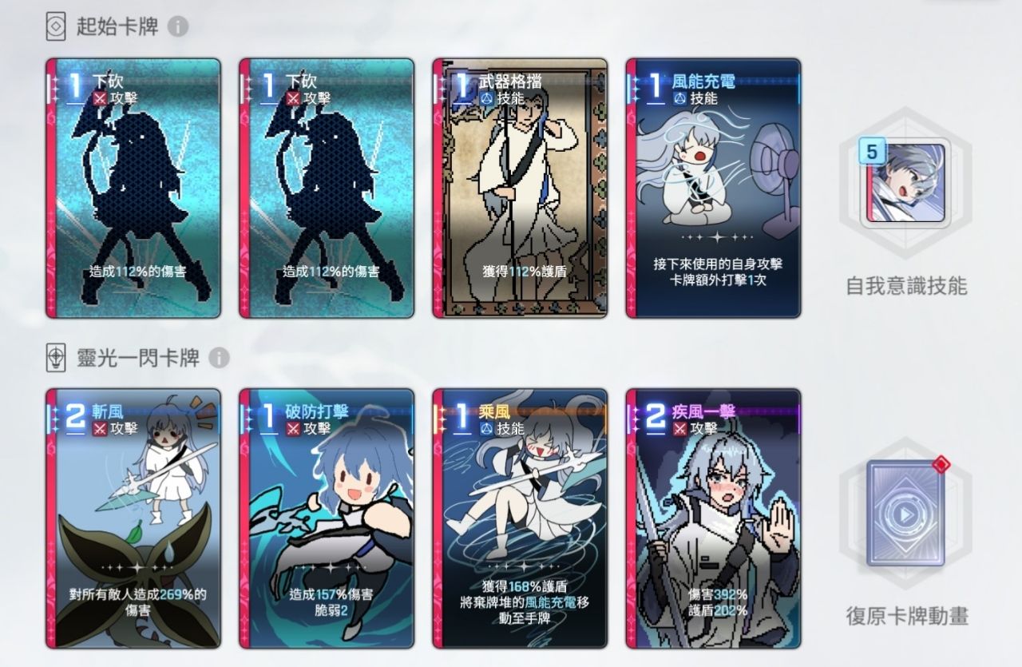Click the skill type icon on 風能充電 card
This screenshot has height=667, width=1022.
679,98
